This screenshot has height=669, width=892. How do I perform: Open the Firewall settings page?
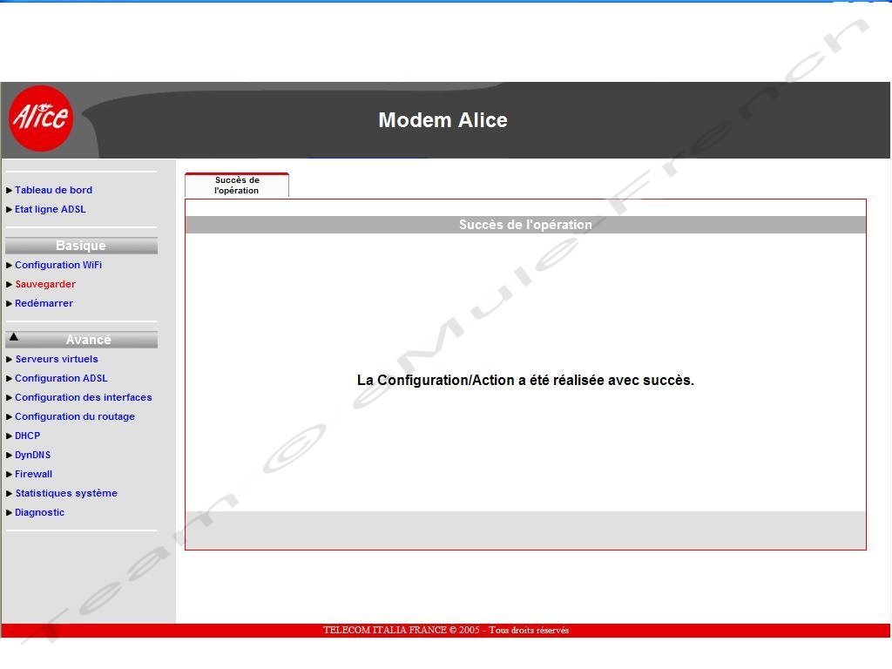coord(34,475)
